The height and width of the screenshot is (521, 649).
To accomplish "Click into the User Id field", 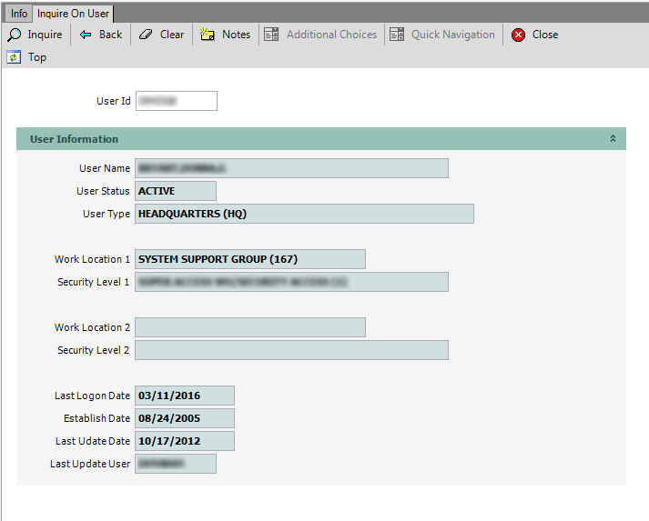I will pos(176,101).
